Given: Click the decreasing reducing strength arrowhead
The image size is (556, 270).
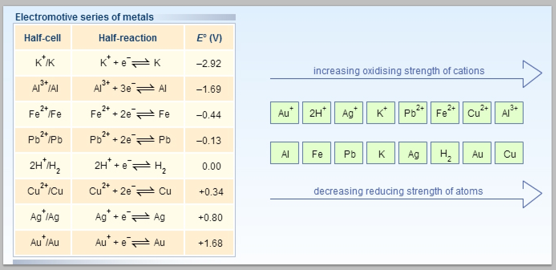Looking at the screenshot, I should 532,194.
